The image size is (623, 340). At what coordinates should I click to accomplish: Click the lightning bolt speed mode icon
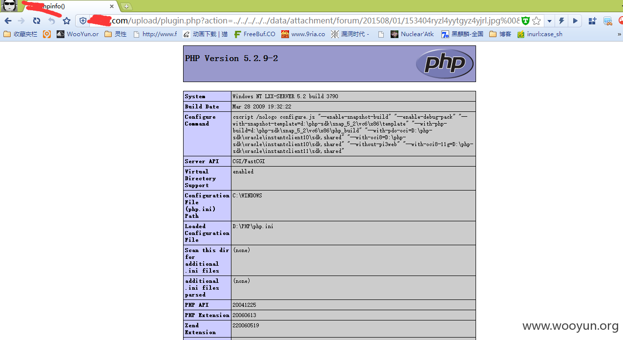click(x=561, y=21)
